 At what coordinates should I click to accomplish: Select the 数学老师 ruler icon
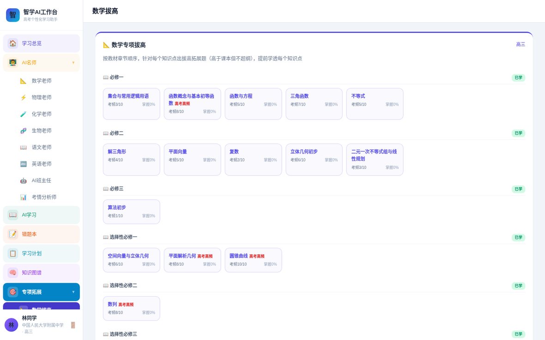[x=23, y=81]
